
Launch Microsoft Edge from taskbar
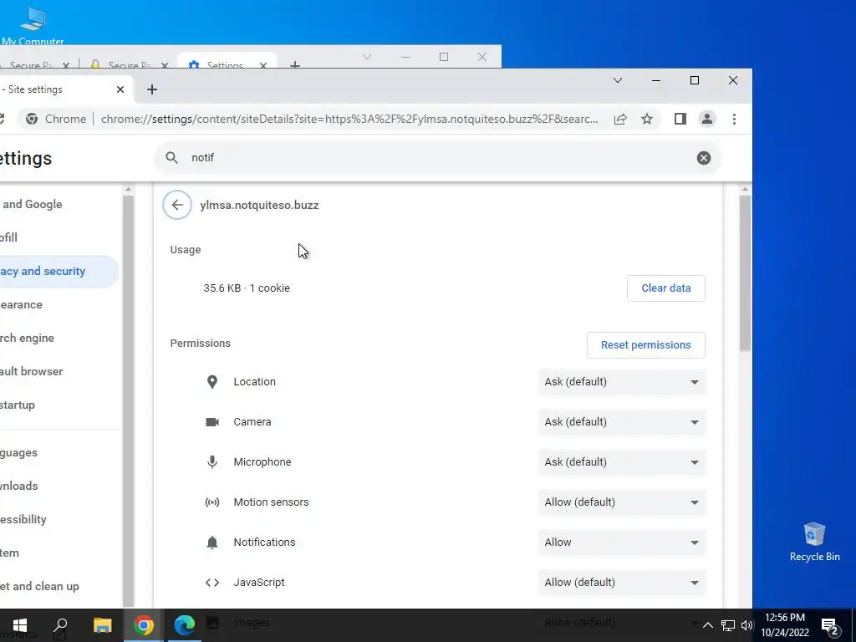click(185, 625)
